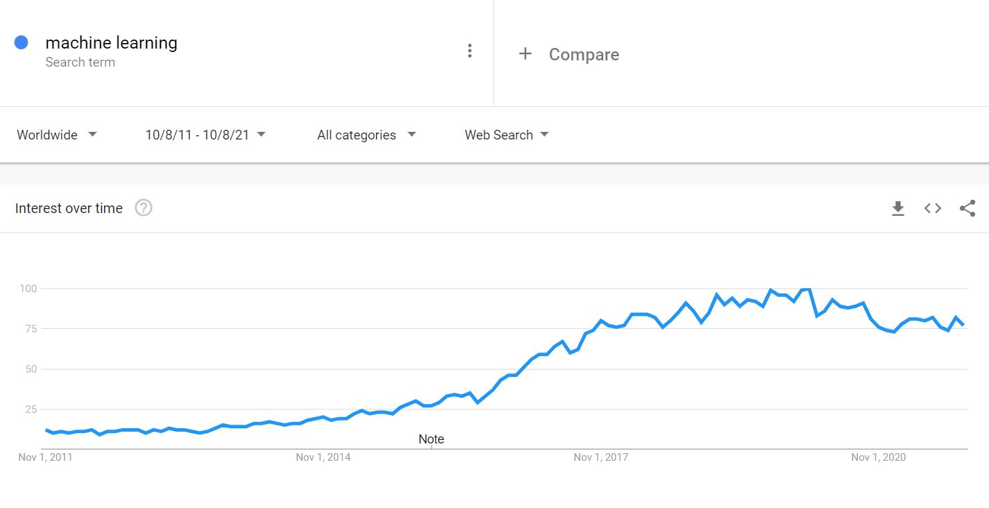Image resolution: width=989 pixels, height=508 pixels.
Task: Click the Interest over time heading
Action: coord(69,208)
